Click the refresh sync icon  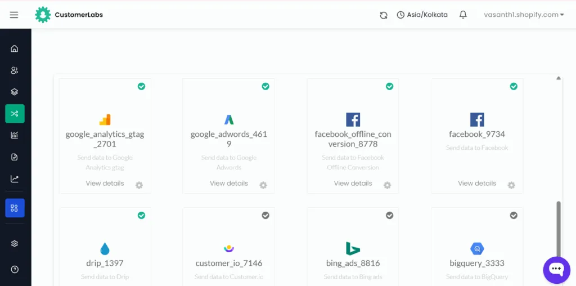click(x=384, y=15)
